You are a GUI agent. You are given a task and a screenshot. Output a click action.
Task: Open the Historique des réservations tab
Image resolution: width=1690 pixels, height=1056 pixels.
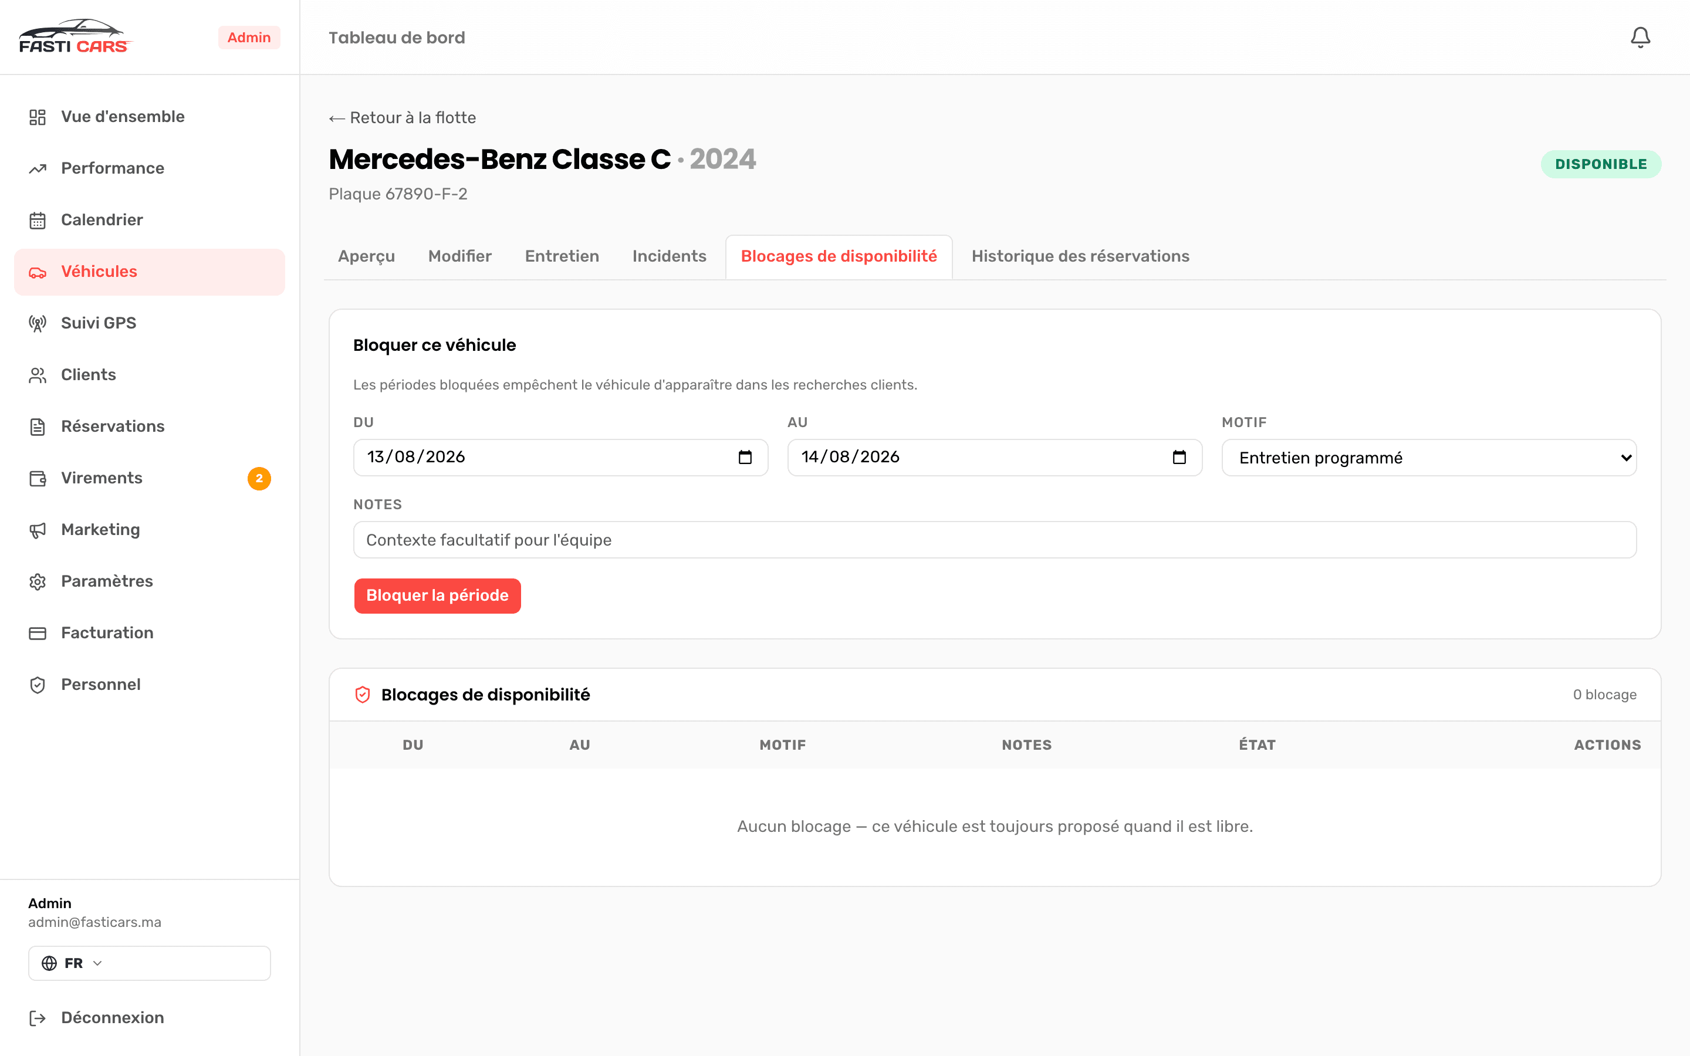coord(1080,256)
